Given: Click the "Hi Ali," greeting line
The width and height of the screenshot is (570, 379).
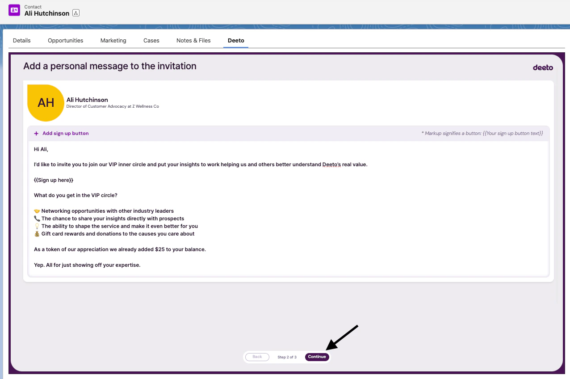Looking at the screenshot, I should (41, 149).
